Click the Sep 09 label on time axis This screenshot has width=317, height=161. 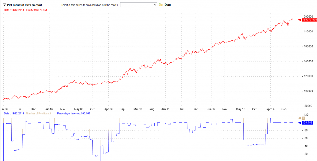(122, 109)
